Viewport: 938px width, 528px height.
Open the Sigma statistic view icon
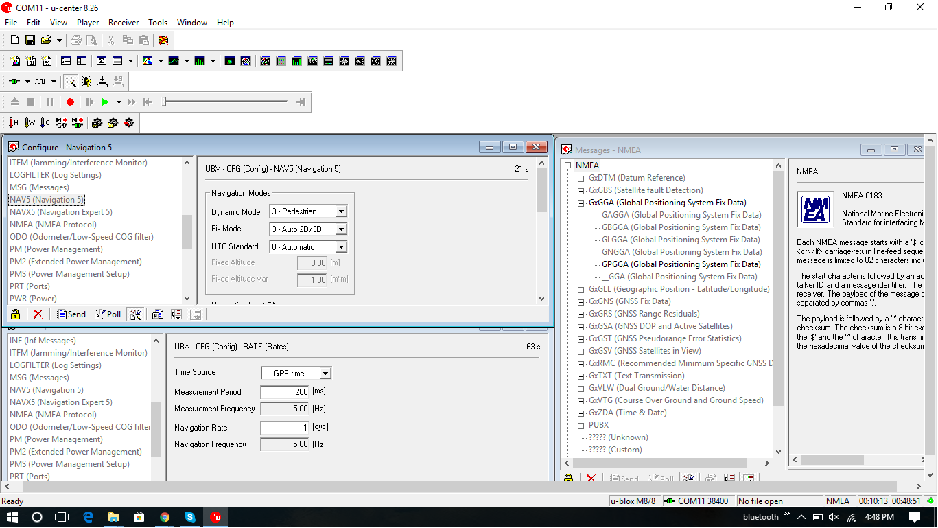click(x=102, y=60)
